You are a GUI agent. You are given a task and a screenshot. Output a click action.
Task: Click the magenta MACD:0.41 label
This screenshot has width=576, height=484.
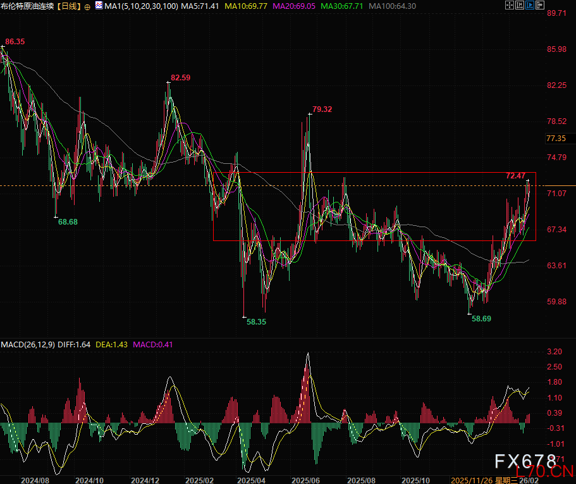click(x=152, y=345)
